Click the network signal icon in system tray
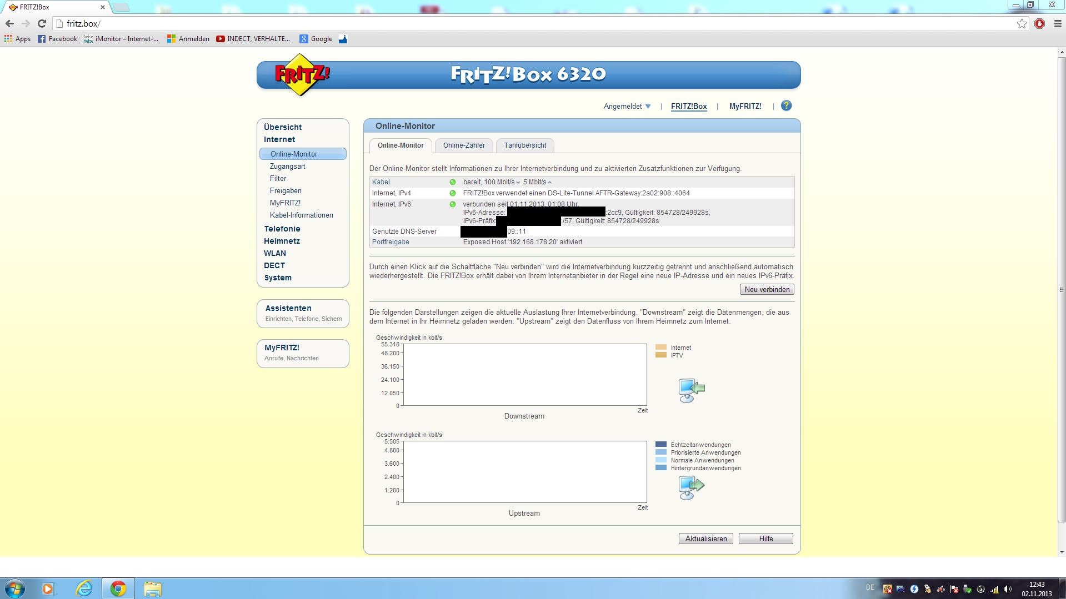The height and width of the screenshot is (599, 1066). tap(994, 589)
